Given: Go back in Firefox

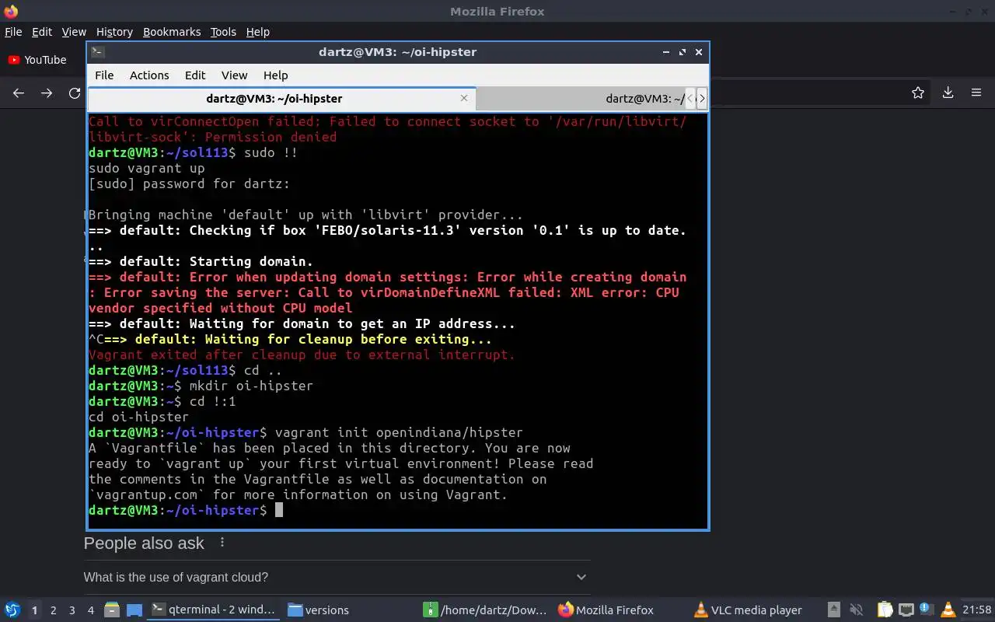Looking at the screenshot, I should (19, 93).
